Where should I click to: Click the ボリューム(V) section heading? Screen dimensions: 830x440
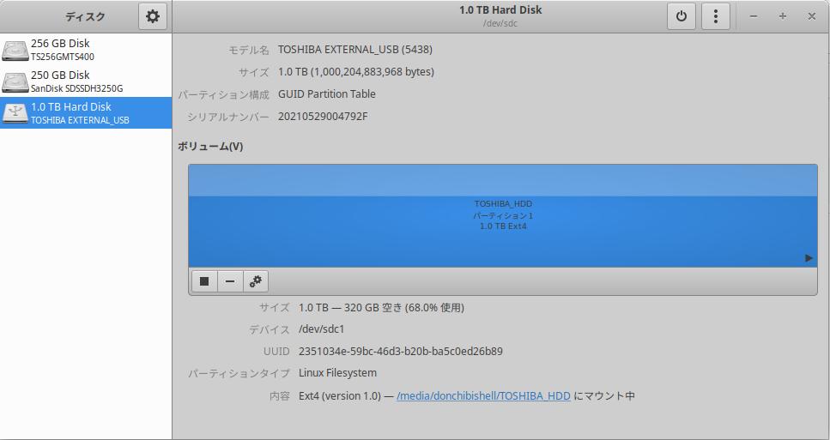pyautogui.click(x=210, y=147)
